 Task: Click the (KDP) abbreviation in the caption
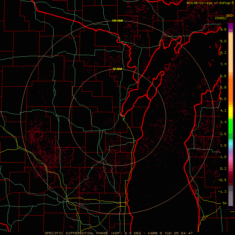(116, 233)
